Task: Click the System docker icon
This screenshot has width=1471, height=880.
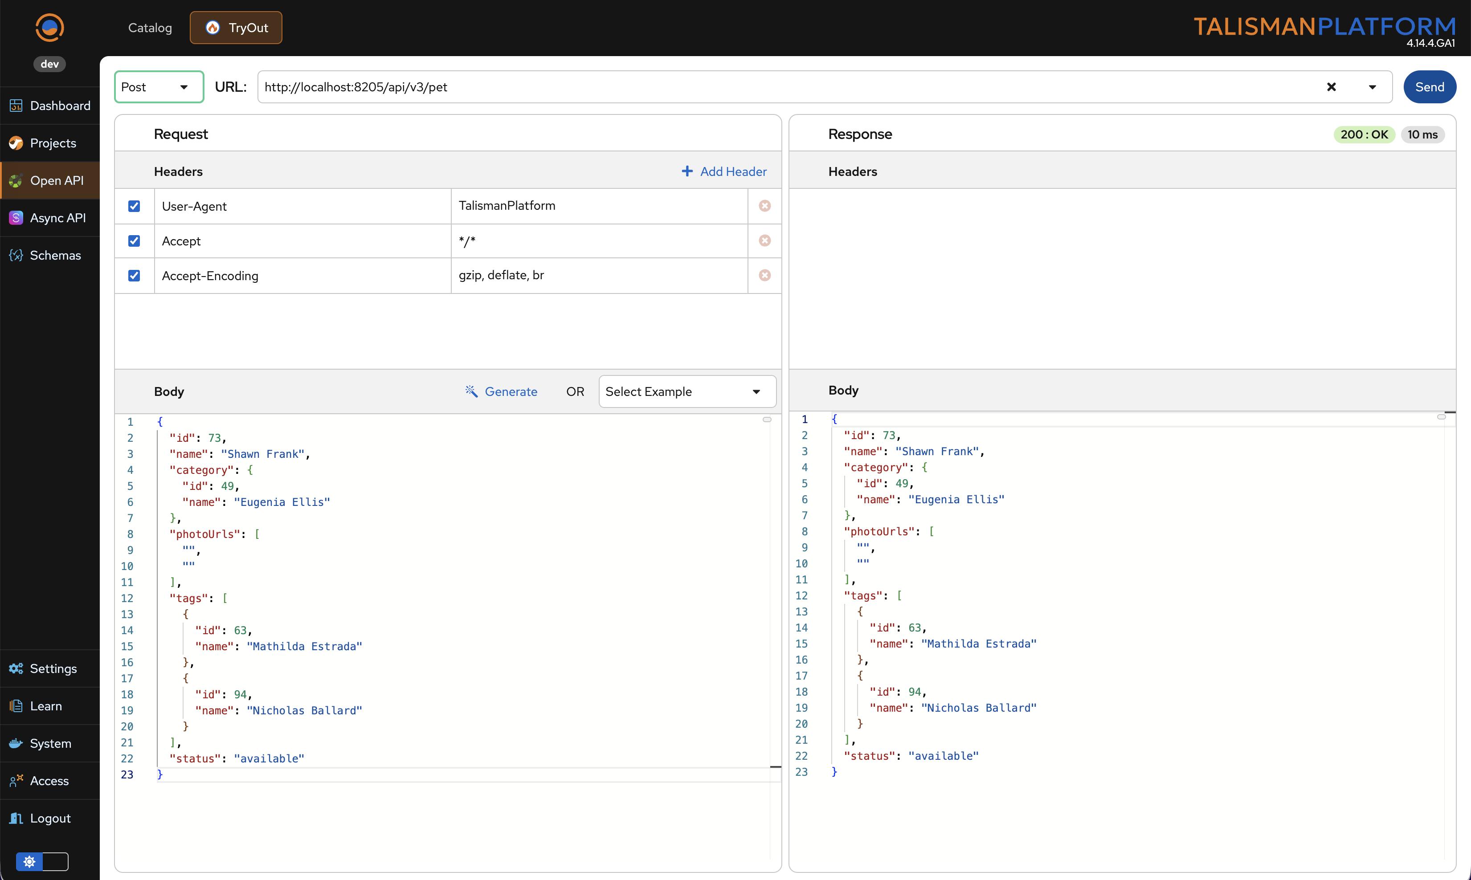Action: (x=16, y=743)
